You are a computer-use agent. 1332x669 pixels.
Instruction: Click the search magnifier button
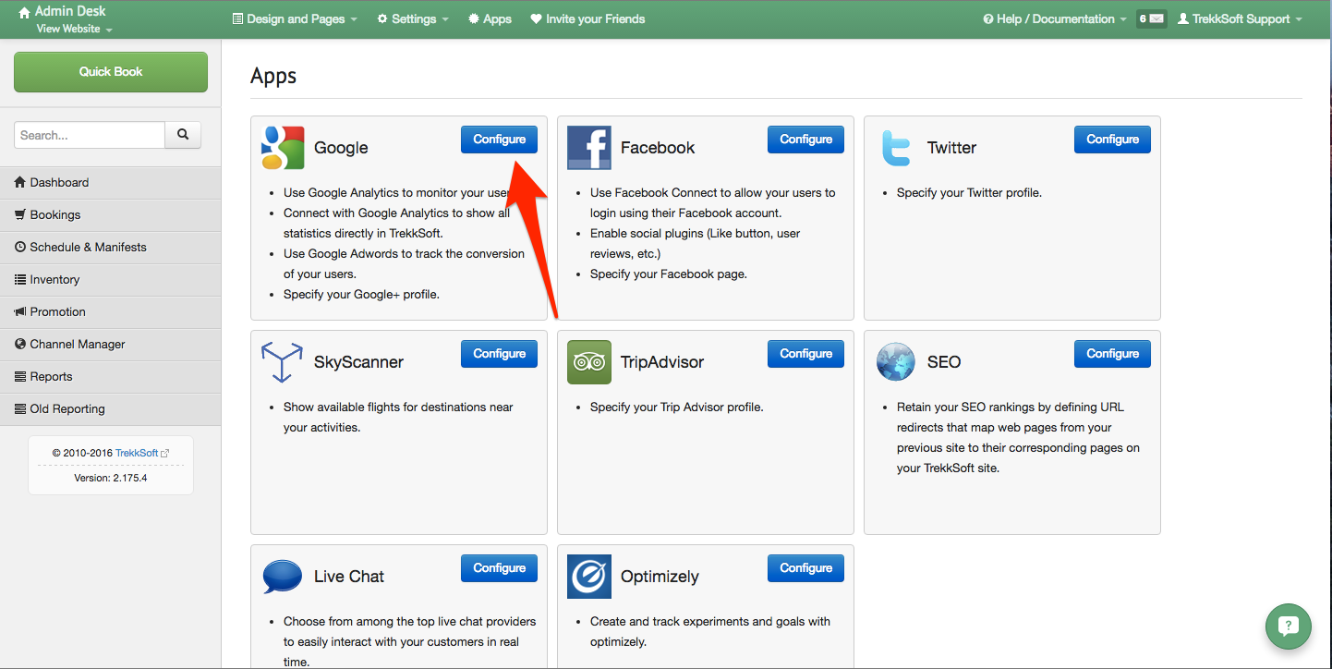tap(183, 135)
